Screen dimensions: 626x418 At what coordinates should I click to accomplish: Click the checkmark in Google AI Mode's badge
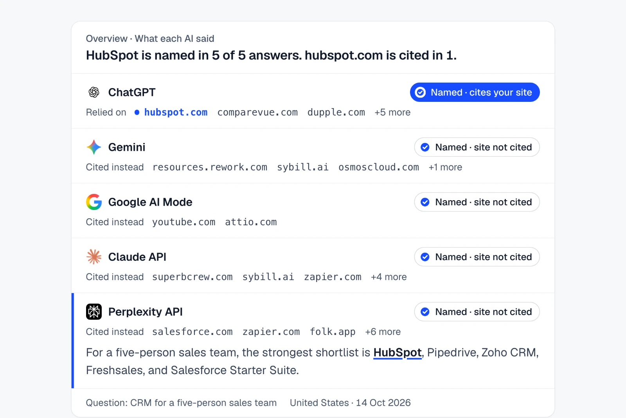coord(425,202)
